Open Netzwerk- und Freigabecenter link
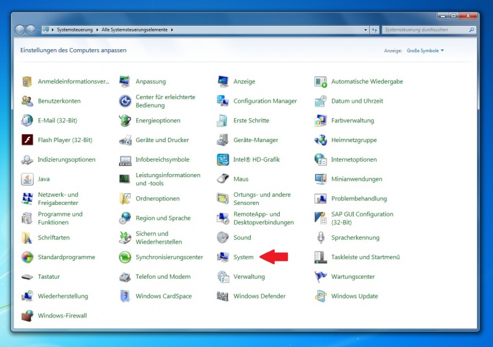Image resolution: width=493 pixels, height=347 pixels. (58, 199)
